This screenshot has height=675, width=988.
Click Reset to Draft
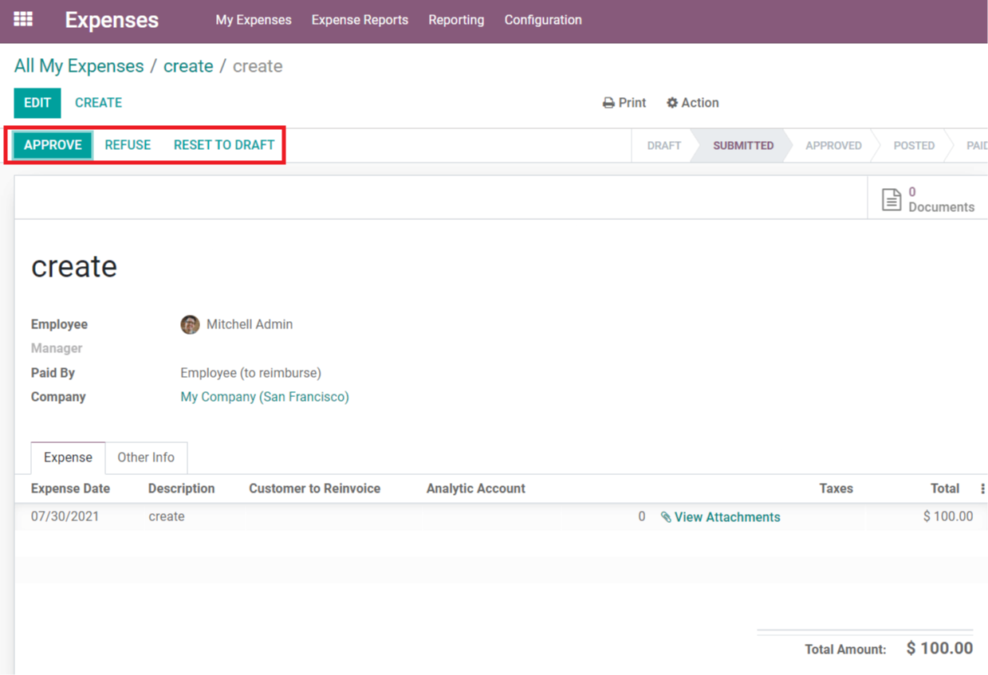224,145
